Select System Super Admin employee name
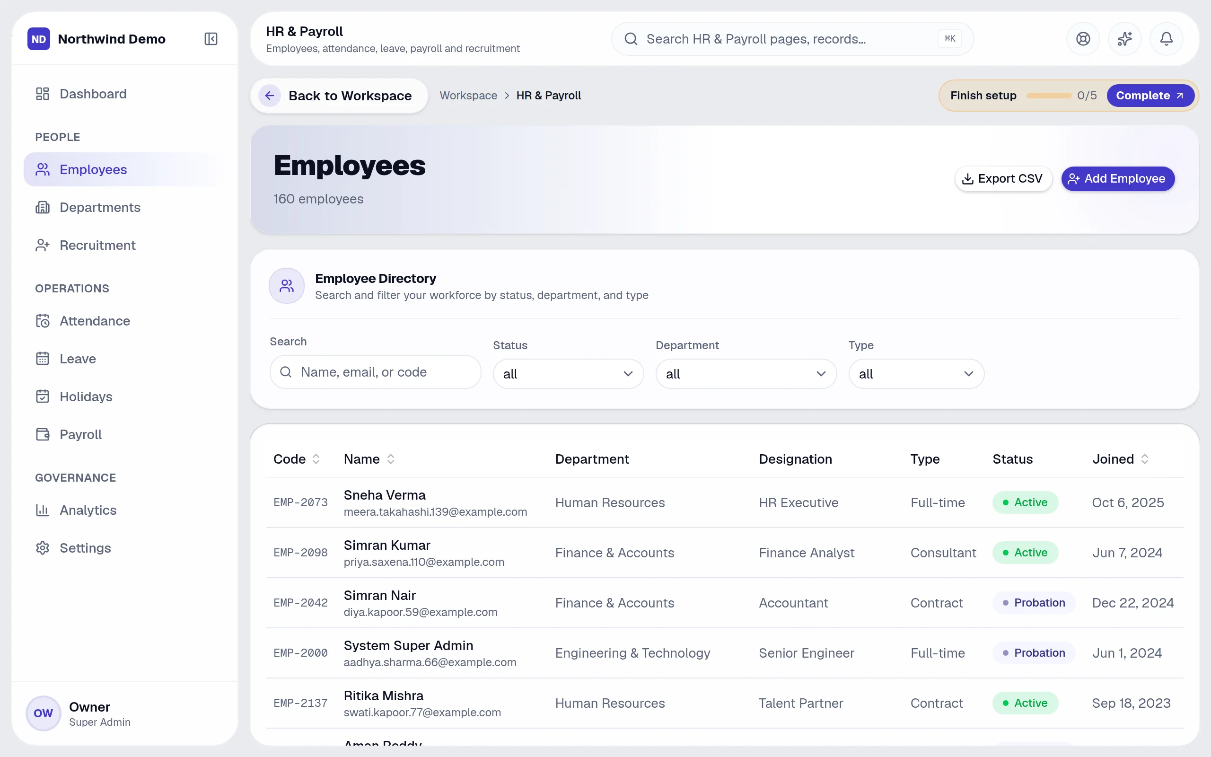 (x=408, y=645)
